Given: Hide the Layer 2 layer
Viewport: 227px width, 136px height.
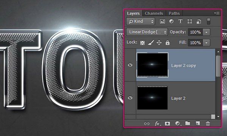Looking at the screenshot, I should [x=130, y=98].
